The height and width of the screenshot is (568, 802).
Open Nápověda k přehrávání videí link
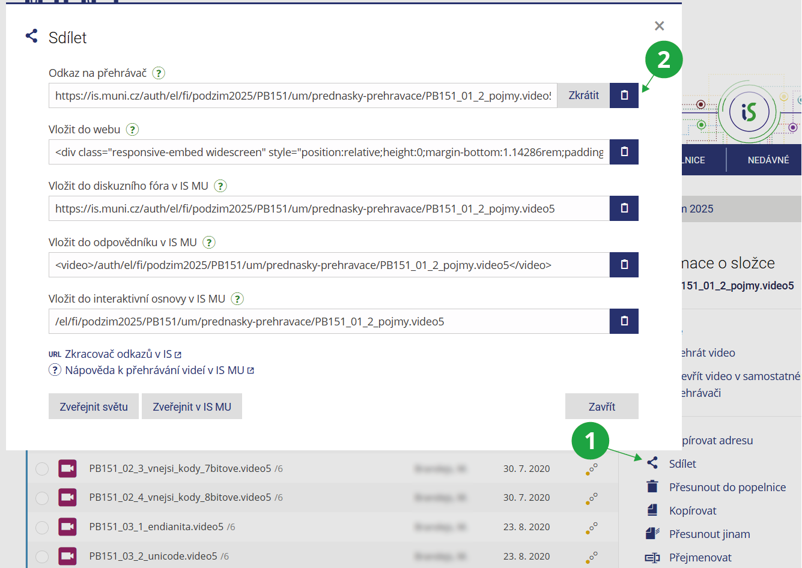click(x=154, y=370)
